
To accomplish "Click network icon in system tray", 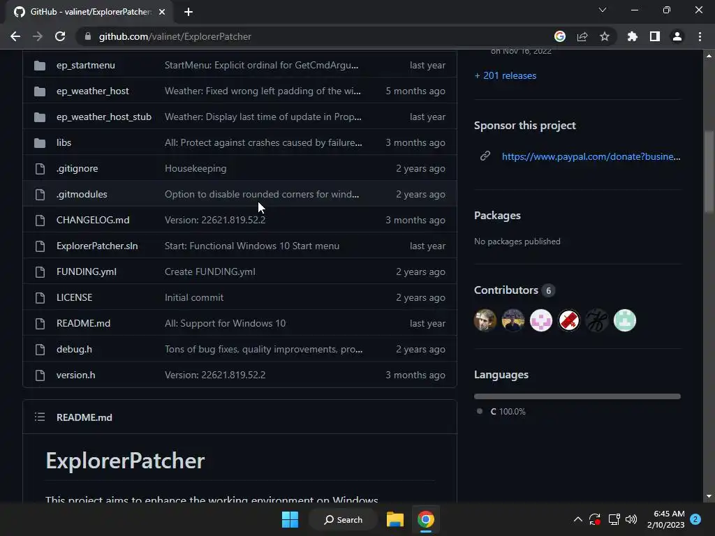I will (x=614, y=519).
